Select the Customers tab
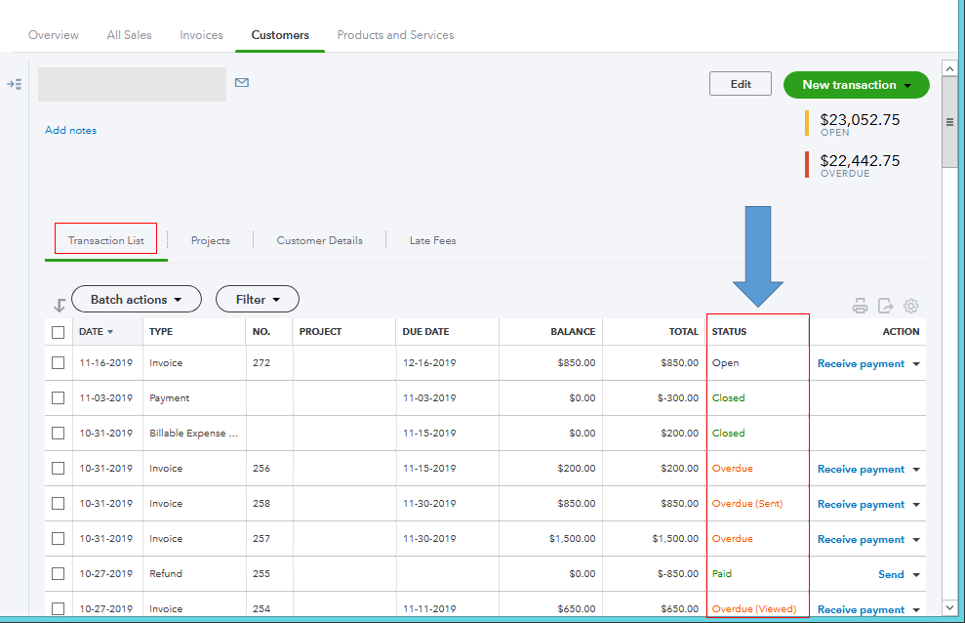The height and width of the screenshot is (623, 965). pyautogui.click(x=280, y=35)
